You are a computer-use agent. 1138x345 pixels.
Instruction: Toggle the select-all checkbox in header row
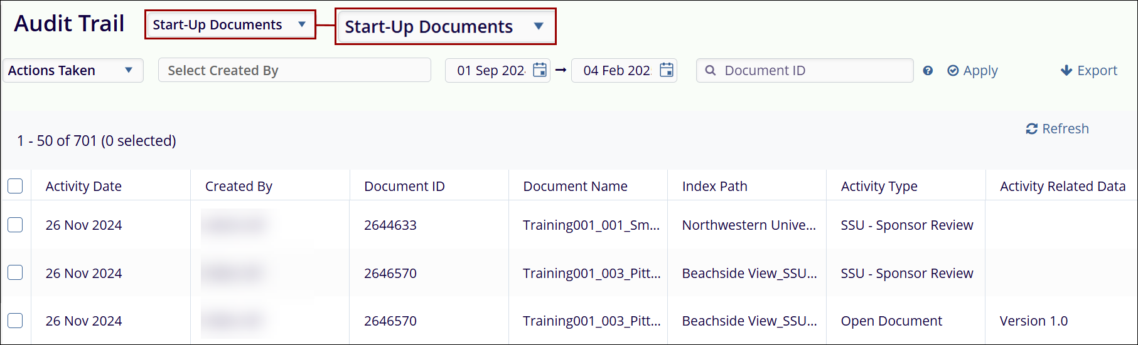pos(16,186)
